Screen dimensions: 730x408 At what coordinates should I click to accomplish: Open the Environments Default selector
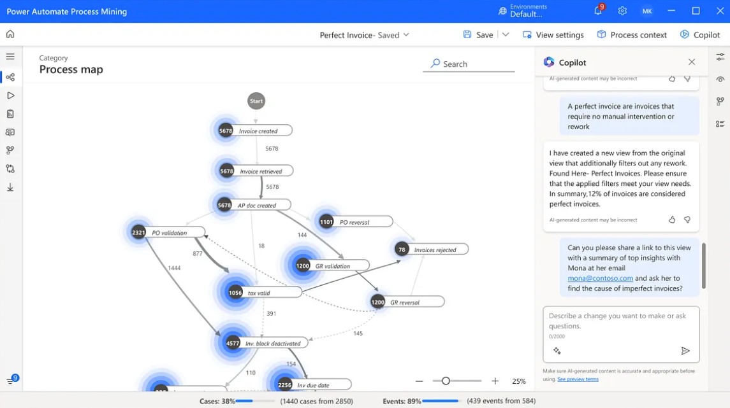[x=523, y=11]
